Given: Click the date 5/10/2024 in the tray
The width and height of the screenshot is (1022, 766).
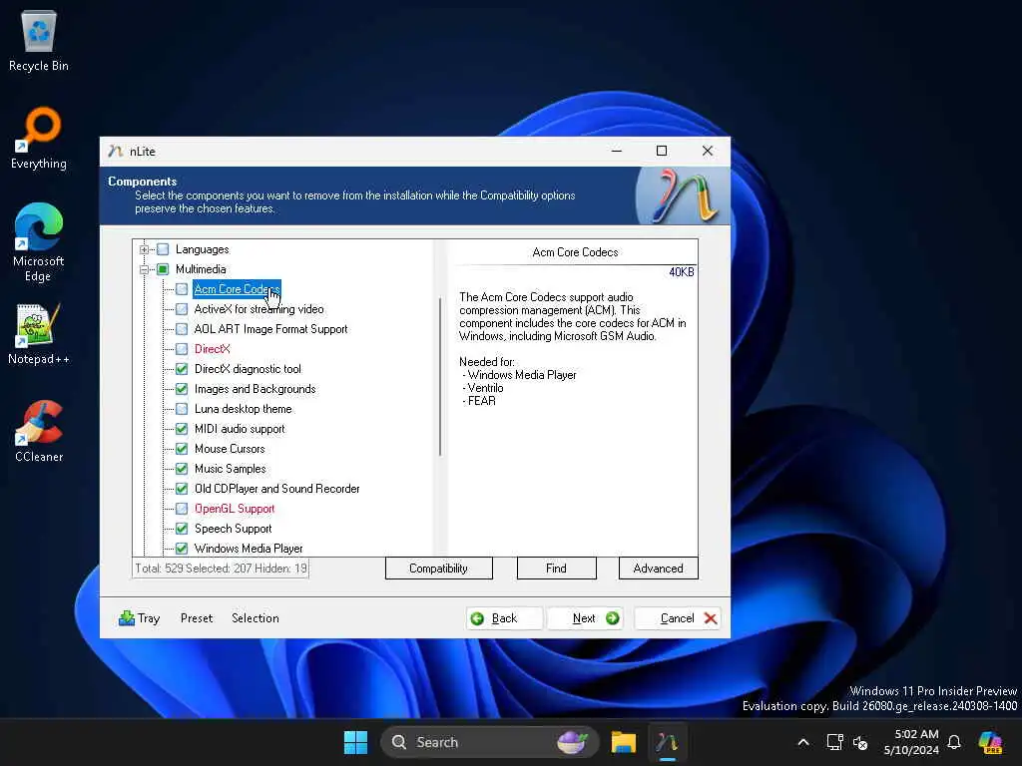Looking at the screenshot, I should [x=911, y=750].
